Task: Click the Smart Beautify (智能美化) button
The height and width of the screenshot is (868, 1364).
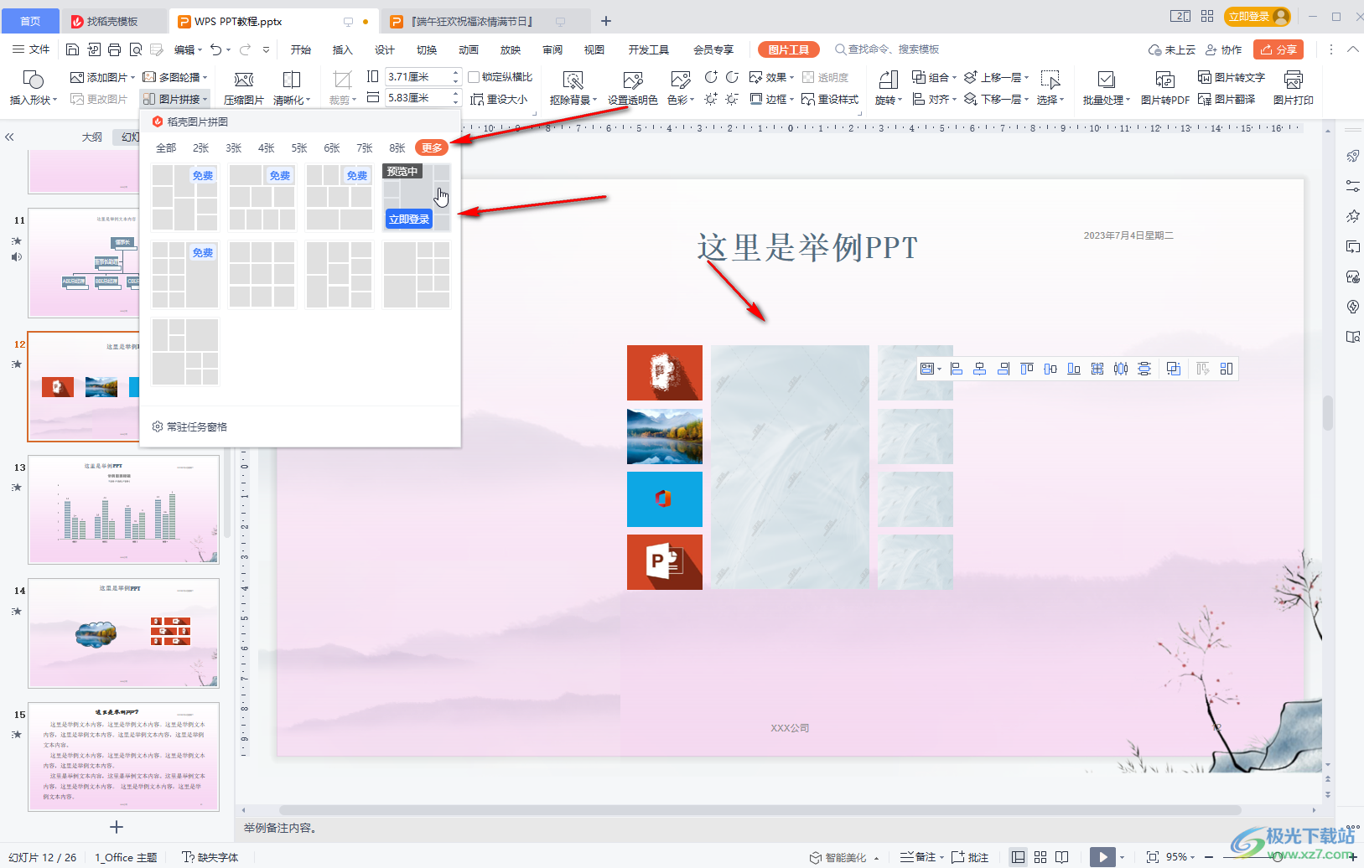Action: click(x=838, y=857)
